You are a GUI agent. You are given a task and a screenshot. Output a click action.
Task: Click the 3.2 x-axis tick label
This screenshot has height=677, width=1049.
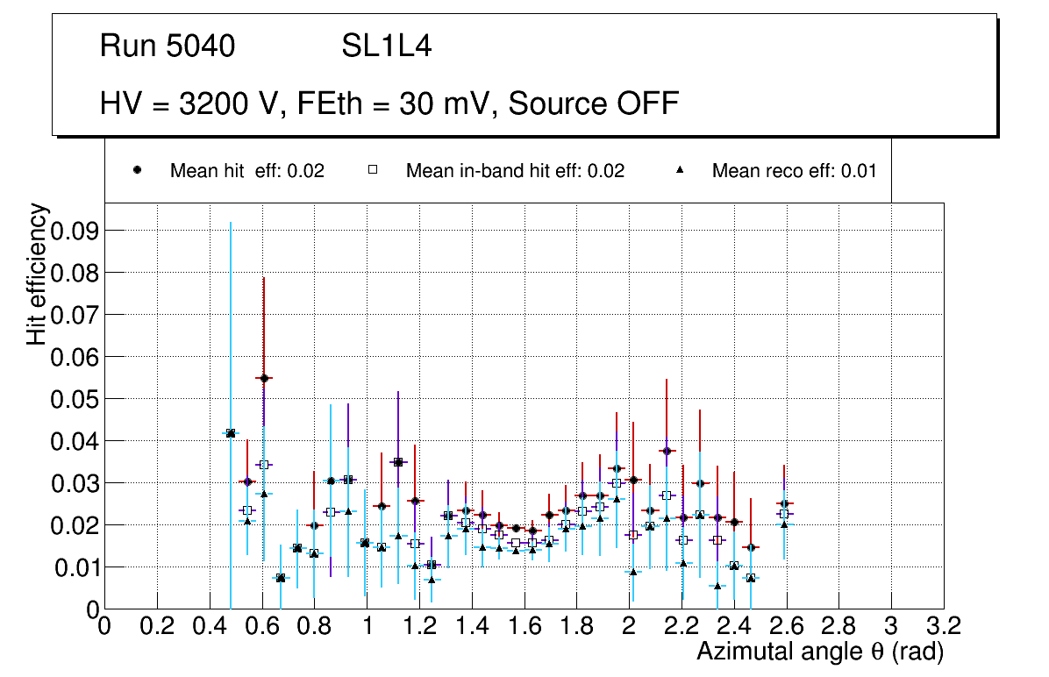944,625
